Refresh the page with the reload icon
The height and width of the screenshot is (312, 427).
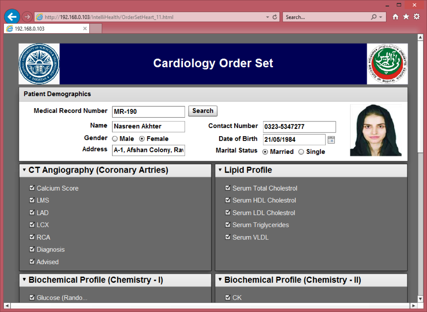[x=275, y=17]
